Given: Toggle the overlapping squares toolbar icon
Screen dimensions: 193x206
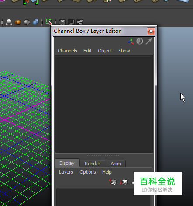Looking at the screenshot, I should (71, 22).
